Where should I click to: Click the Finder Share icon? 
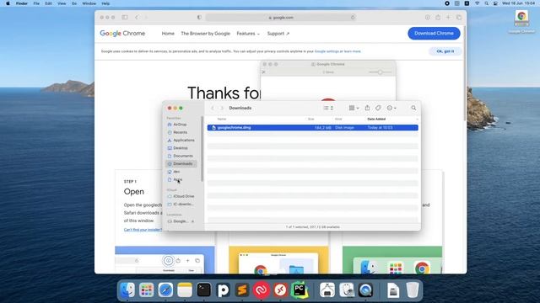368,108
